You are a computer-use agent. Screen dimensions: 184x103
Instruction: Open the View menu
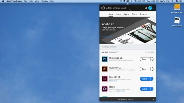tap(37, 1)
